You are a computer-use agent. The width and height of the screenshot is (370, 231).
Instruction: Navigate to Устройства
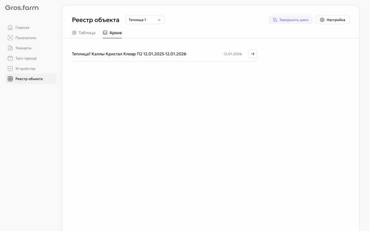click(x=31, y=69)
